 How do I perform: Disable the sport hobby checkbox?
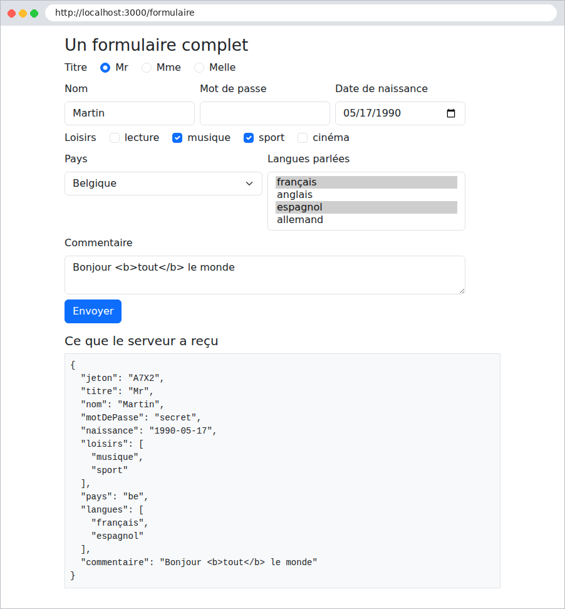pyautogui.click(x=249, y=138)
